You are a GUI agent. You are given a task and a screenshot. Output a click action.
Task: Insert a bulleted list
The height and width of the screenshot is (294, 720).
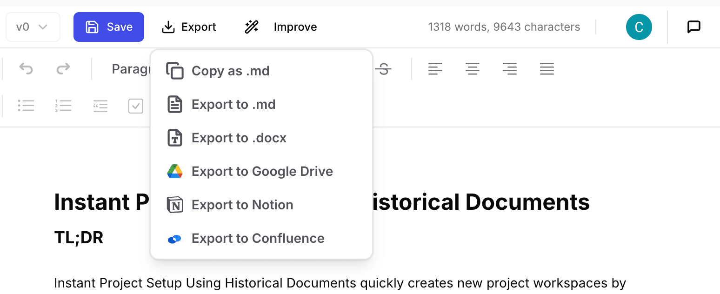tap(27, 106)
